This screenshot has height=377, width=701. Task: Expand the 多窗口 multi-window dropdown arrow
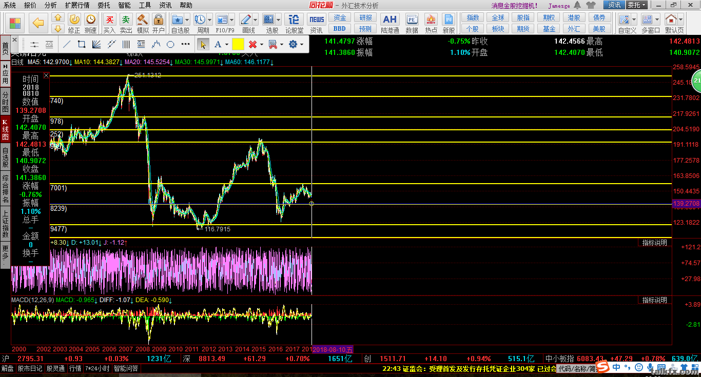(x=657, y=19)
